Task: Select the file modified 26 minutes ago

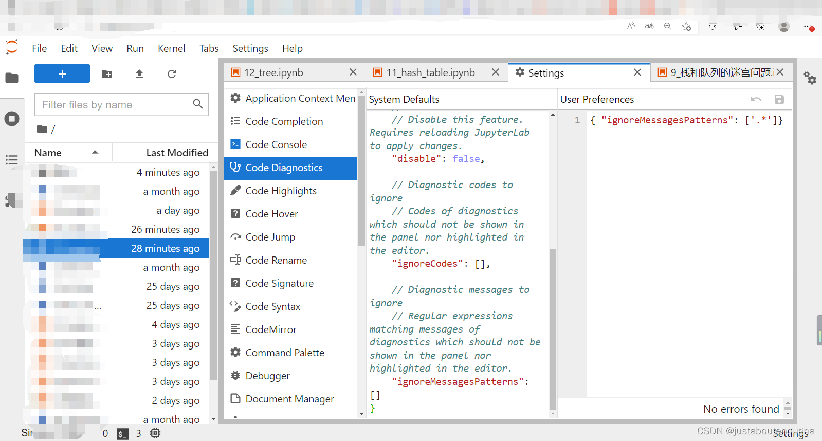Action: (117, 229)
